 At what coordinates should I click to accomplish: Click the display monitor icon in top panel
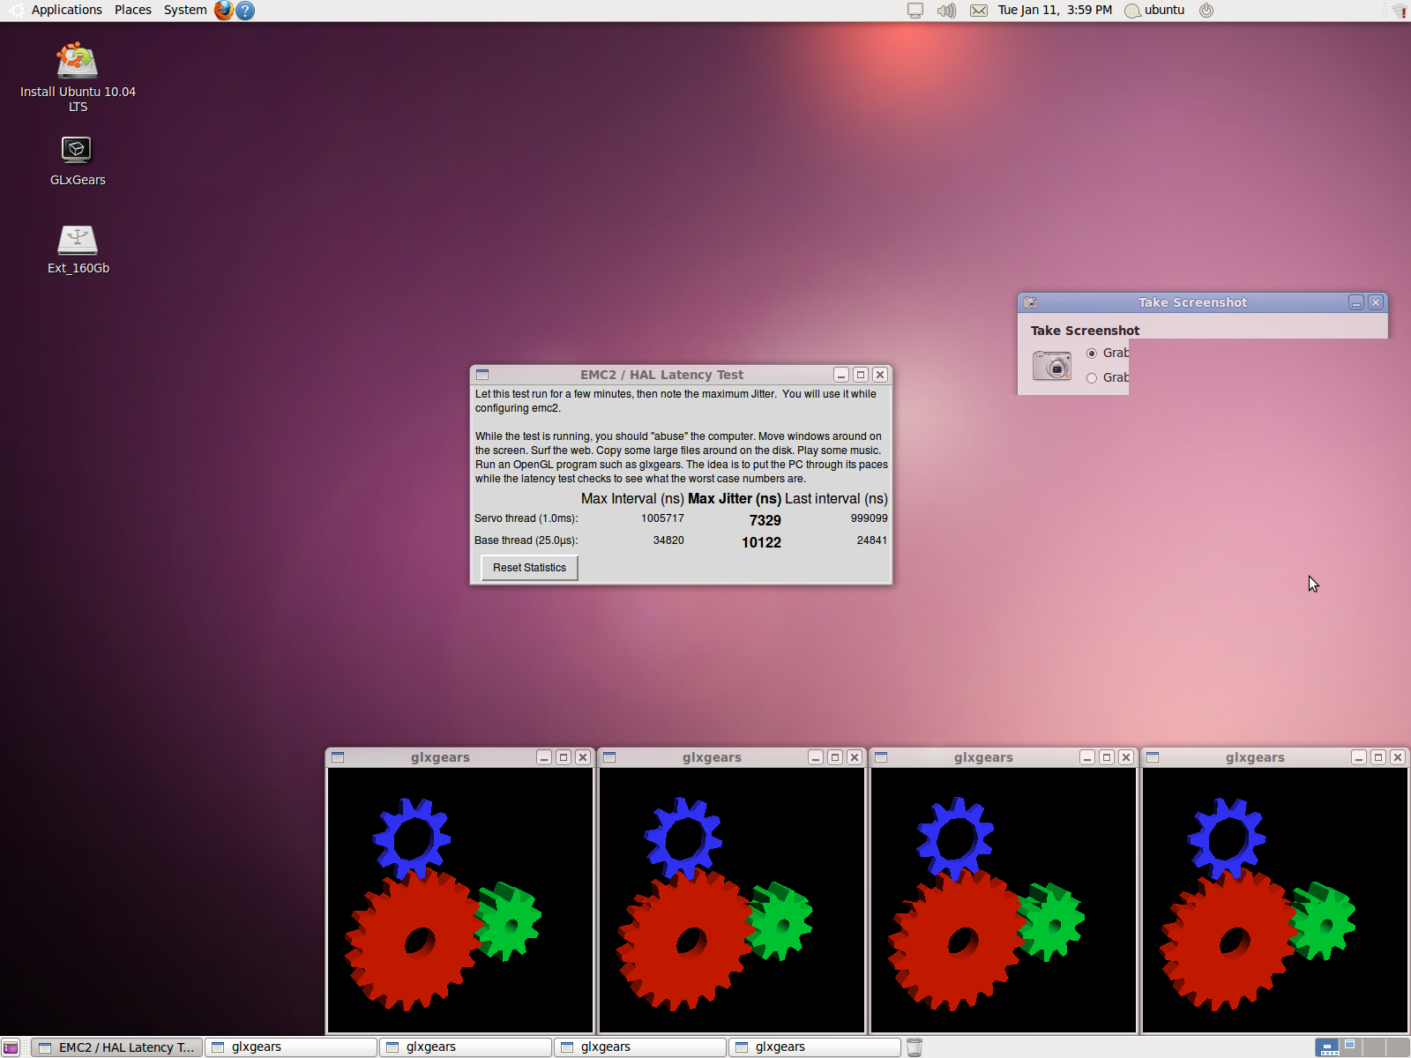(x=915, y=11)
